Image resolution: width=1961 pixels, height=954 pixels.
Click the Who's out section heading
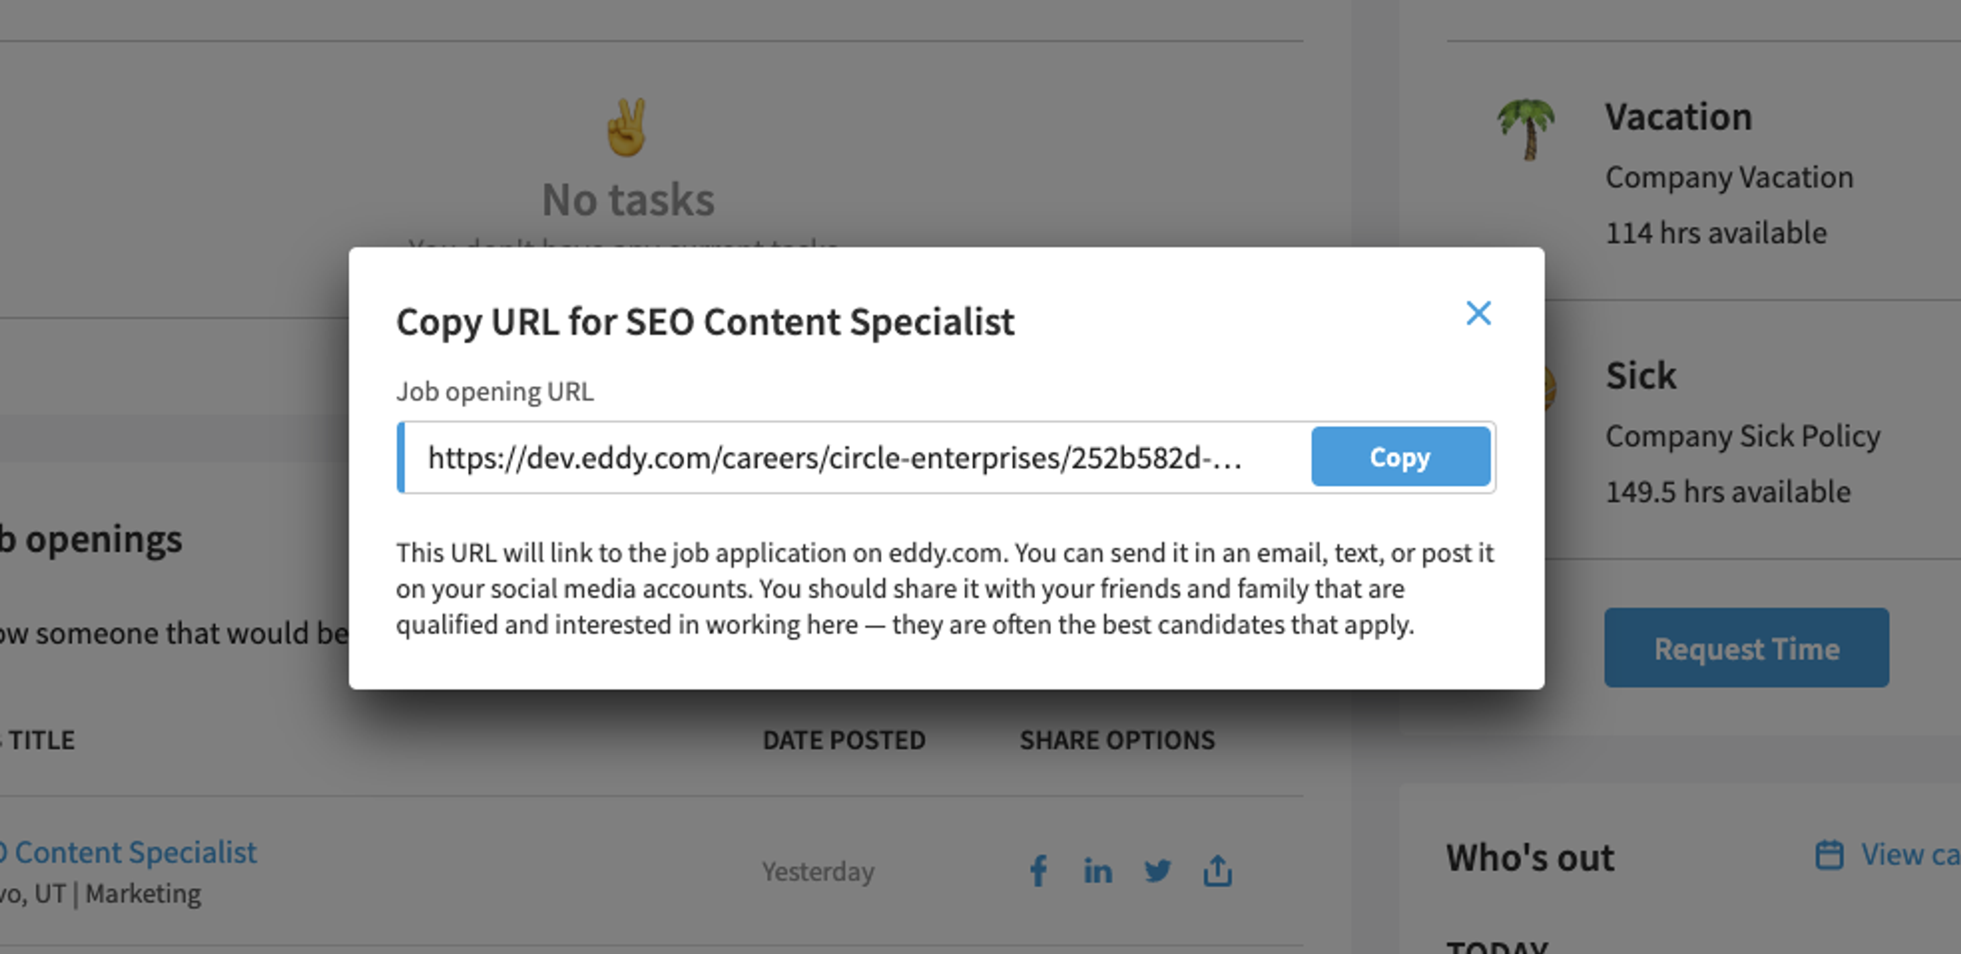(x=1529, y=858)
